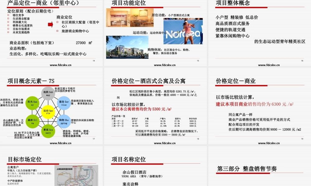The height and width of the screenshot is (186, 311).
Task: Click the 配合周边项目的开发 line
Action: (244, 125)
